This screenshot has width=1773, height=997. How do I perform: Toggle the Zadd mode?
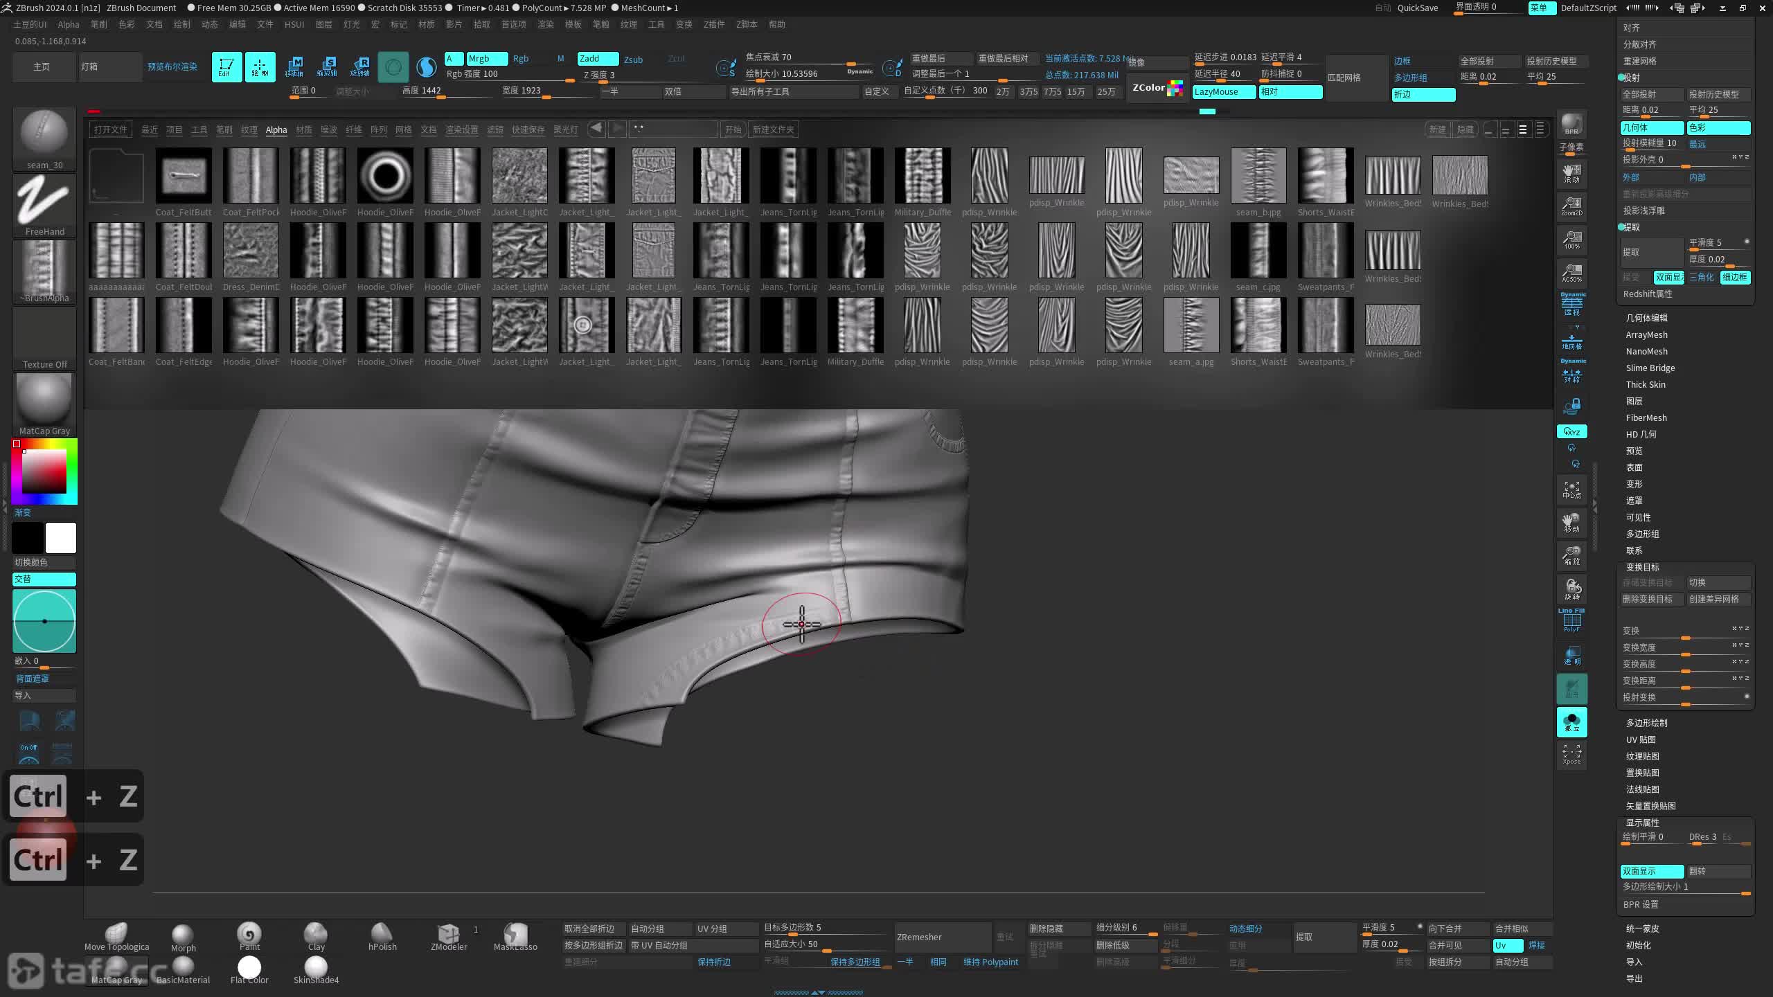(598, 59)
